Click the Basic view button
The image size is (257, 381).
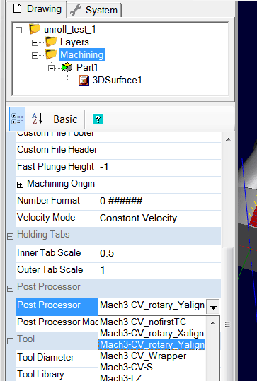pyautogui.click(x=65, y=119)
